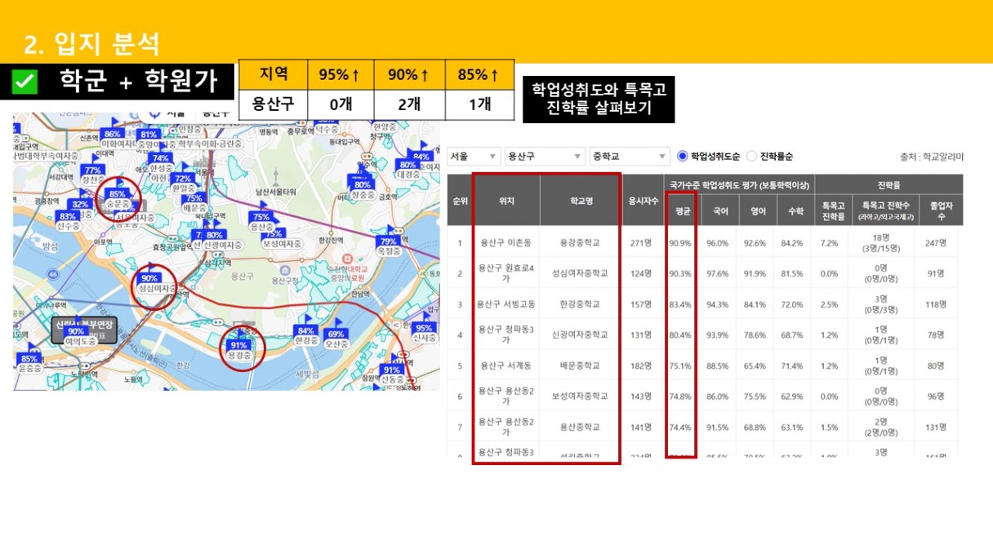
Task: Click the 용산구 서빙고동 location cell
Action: click(x=506, y=304)
